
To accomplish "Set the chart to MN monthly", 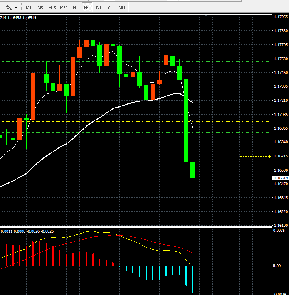I will (121, 8).
